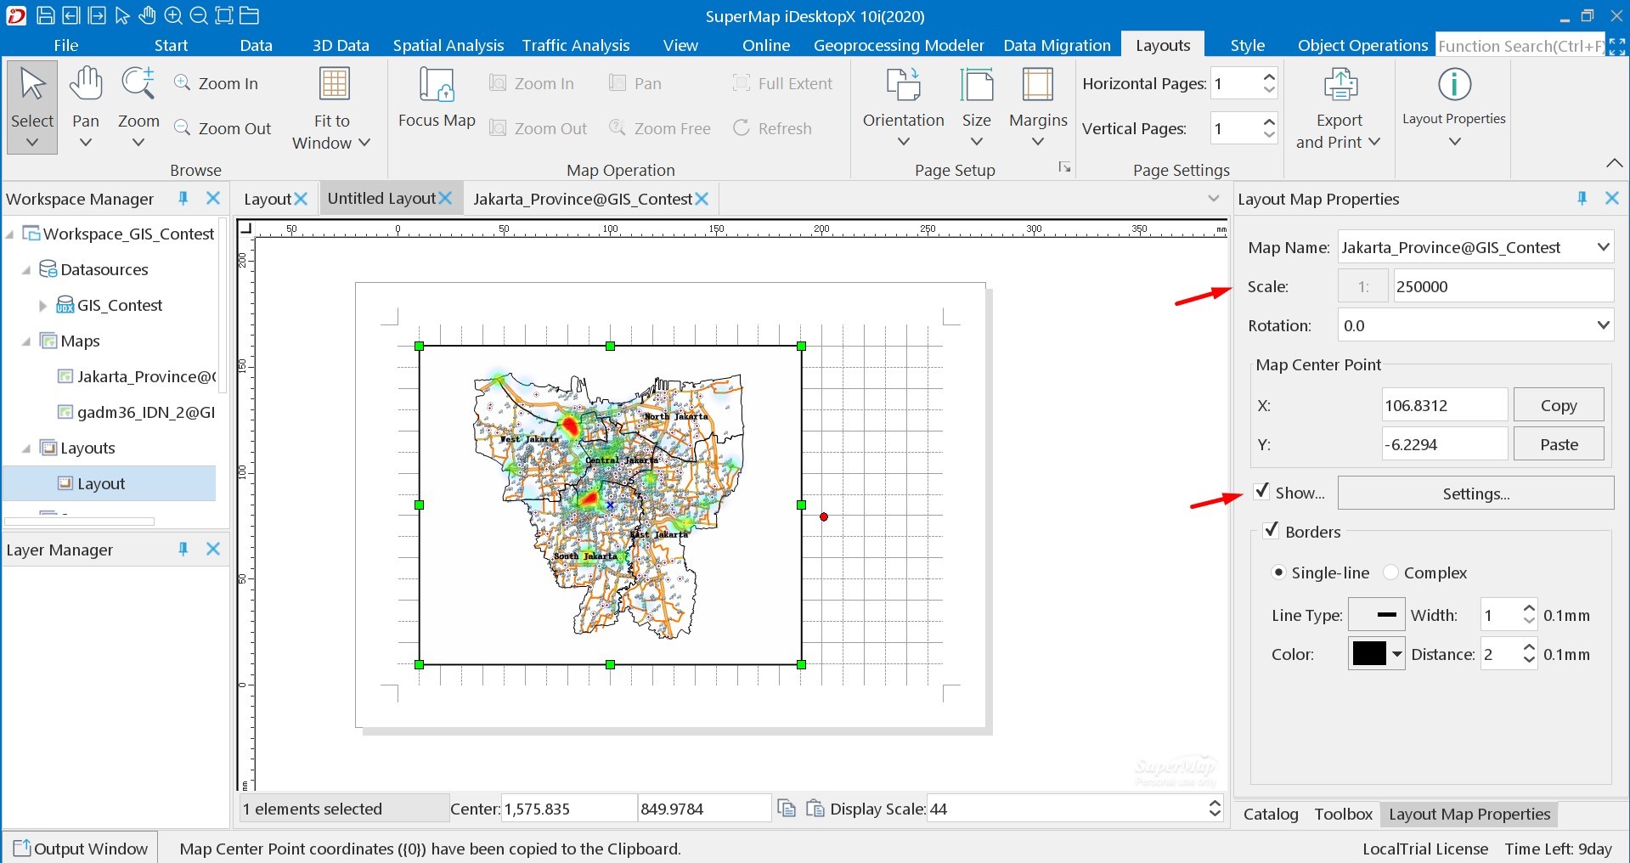Open the Map Name dropdown
This screenshot has height=863, width=1630.
(x=1603, y=247)
